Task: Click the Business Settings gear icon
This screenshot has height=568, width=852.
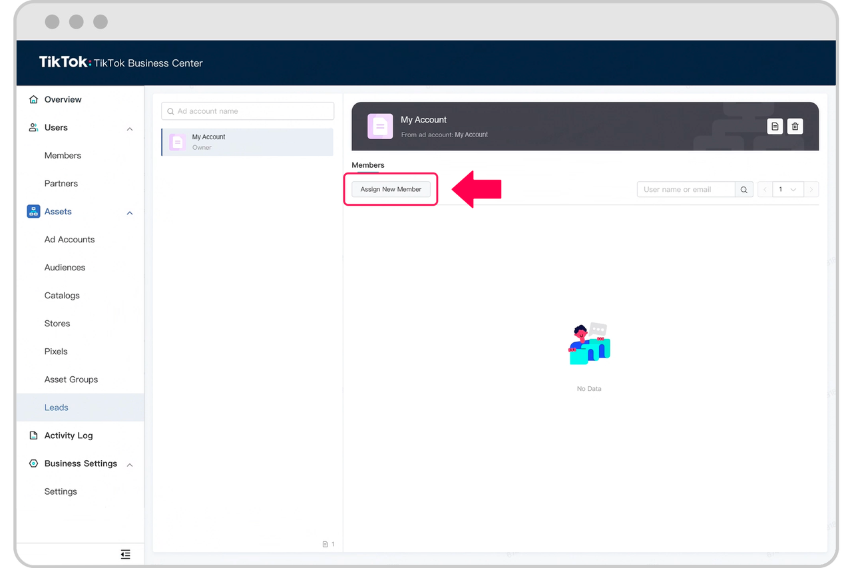Action: [33, 463]
